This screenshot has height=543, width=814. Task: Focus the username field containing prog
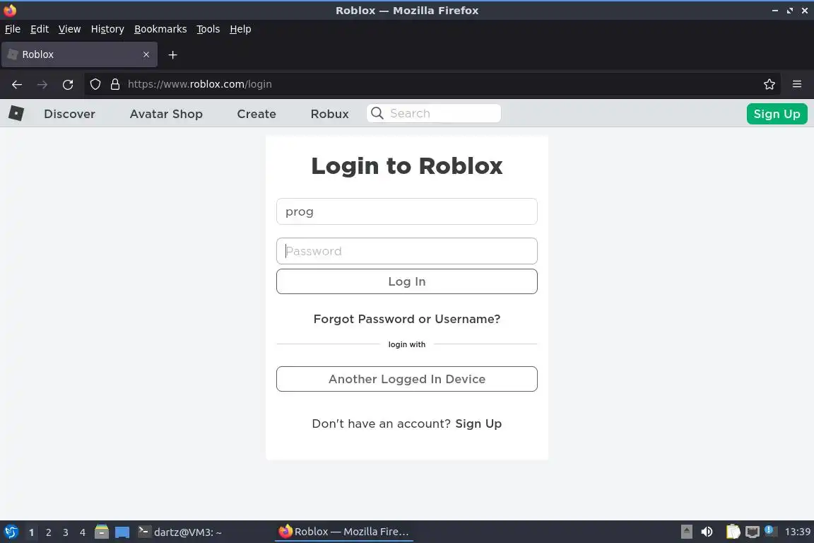(x=407, y=211)
